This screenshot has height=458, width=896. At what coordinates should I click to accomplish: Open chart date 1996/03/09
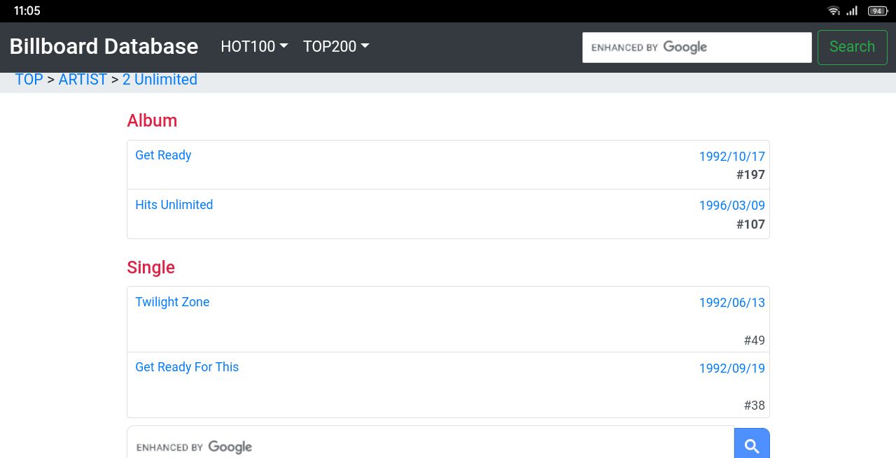tap(731, 206)
